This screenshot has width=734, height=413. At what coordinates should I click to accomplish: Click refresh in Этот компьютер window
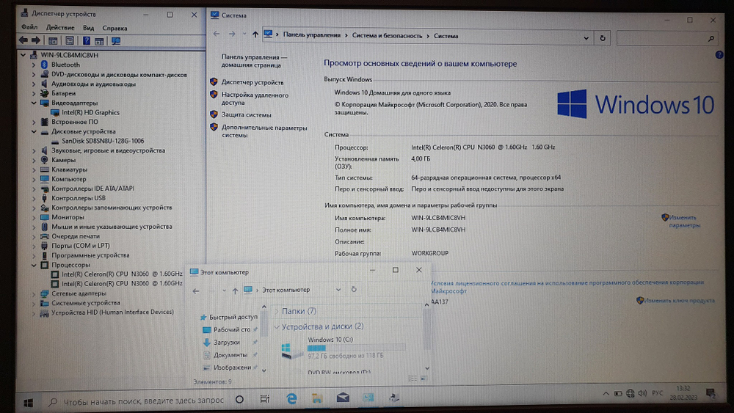[x=354, y=290]
